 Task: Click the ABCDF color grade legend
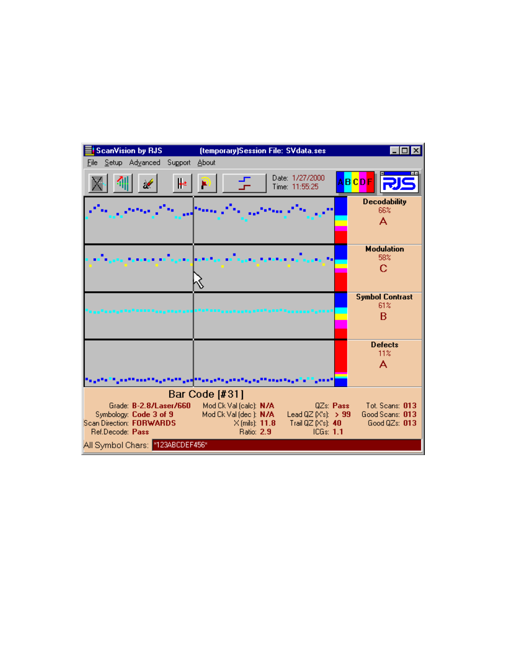pos(355,182)
